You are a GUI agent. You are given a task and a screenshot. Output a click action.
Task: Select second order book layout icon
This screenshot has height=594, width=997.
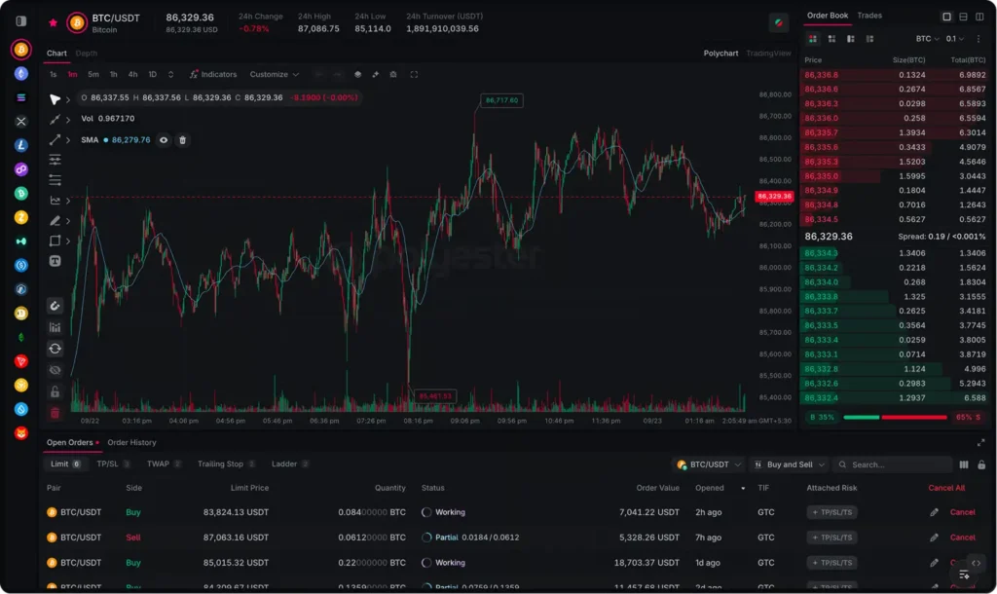[x=831, y=39]
